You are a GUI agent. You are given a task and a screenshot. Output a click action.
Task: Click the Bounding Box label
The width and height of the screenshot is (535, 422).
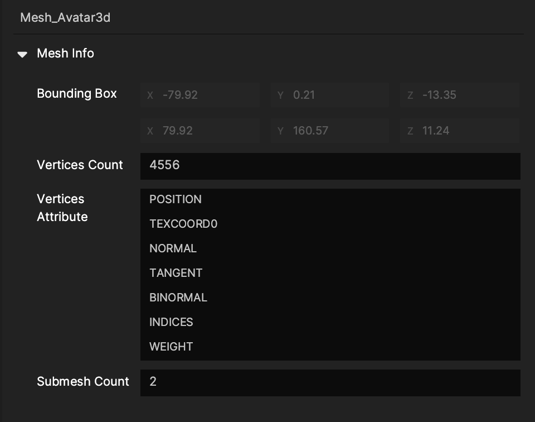pos(77,94)
